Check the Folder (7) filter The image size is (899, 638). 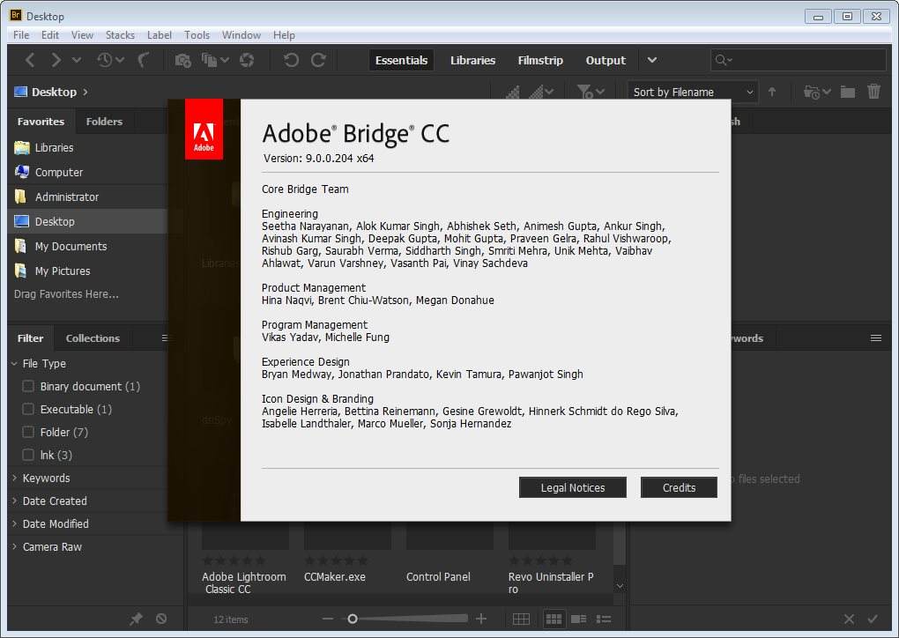point(27,432)
